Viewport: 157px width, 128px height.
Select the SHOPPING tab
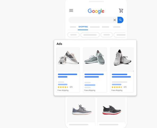(x=83, y=27)
